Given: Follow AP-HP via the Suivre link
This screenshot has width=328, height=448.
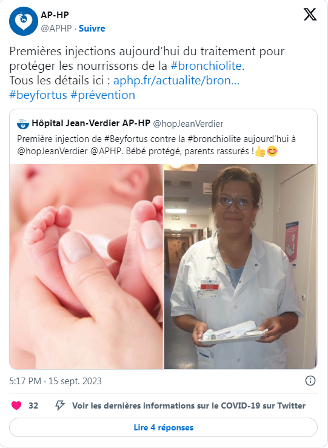Looking at the screenshot, I should click(92, 29).
